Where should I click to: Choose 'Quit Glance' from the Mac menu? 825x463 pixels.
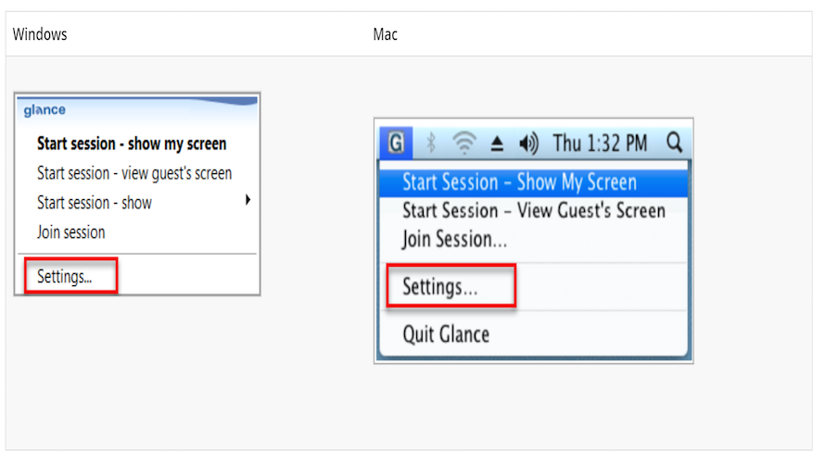(x=446, y=334)
